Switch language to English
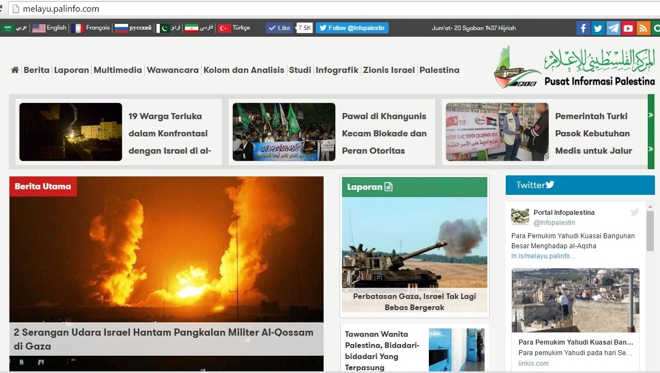The image size is (660, 373). tap(56, 27)
